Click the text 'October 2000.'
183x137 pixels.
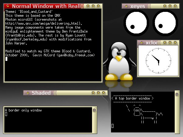pos(17,55)
